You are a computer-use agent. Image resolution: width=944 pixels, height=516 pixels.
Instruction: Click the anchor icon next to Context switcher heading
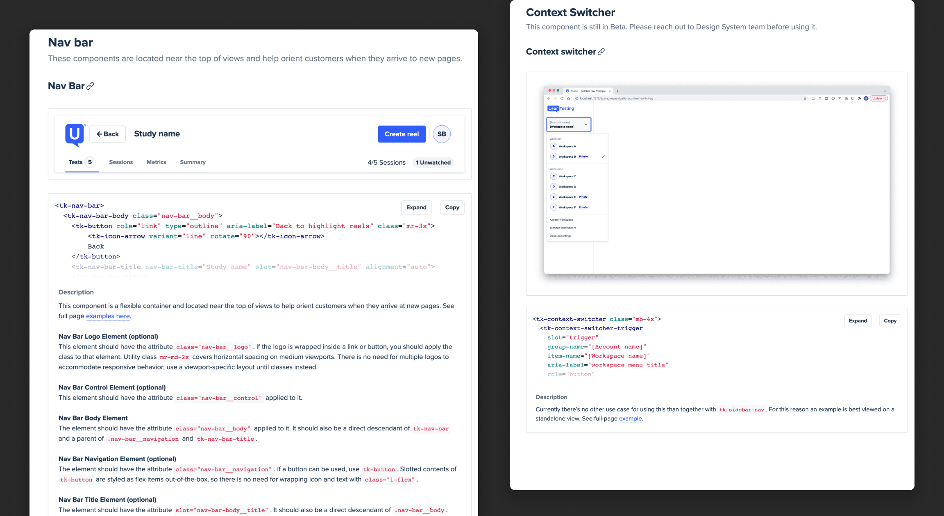[x=601, y=52]
